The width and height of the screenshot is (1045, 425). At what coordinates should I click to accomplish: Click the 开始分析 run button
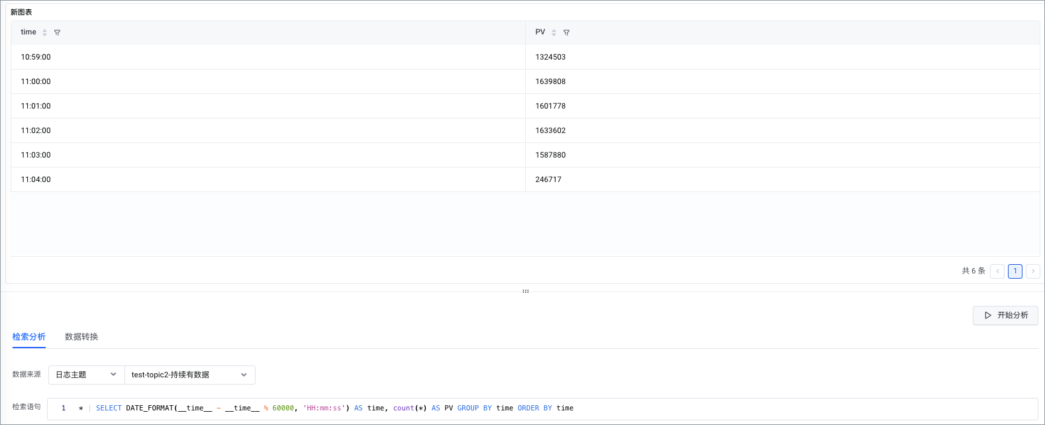pos(1005,315)
